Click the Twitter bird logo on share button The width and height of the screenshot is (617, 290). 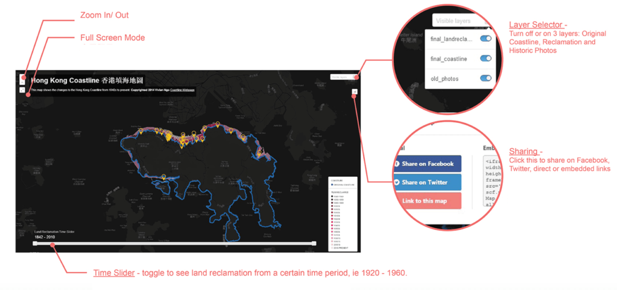[397, 182]
